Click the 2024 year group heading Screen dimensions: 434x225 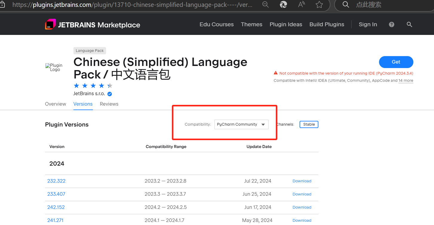(x=57, y=164)
